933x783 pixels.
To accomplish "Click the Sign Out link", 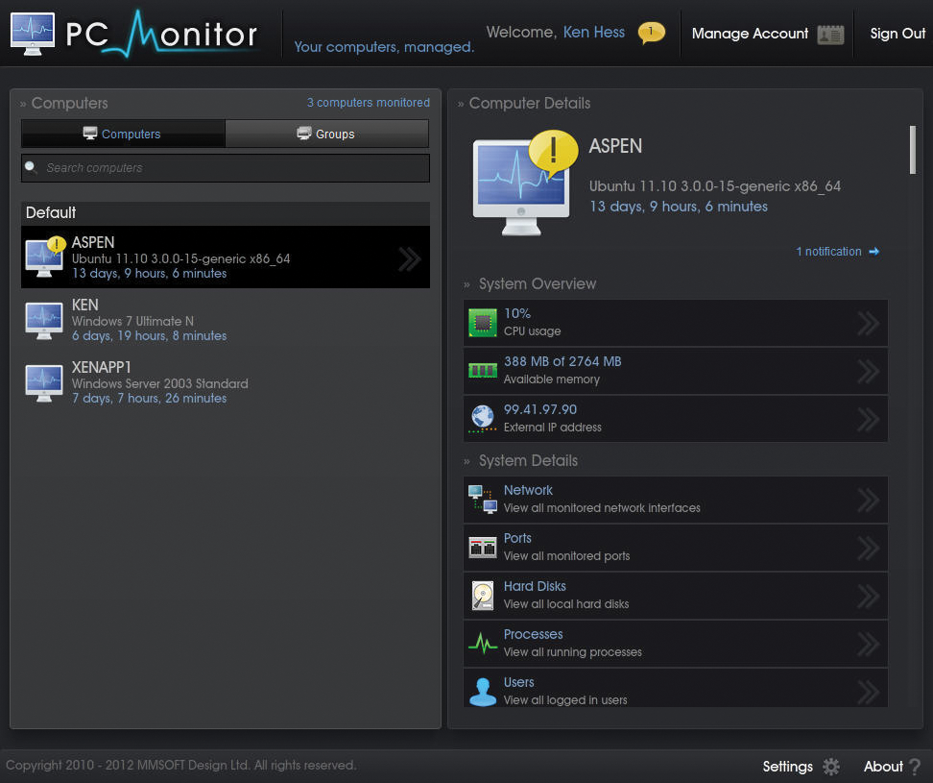I will pyautogui.click(x=897, y=34).
